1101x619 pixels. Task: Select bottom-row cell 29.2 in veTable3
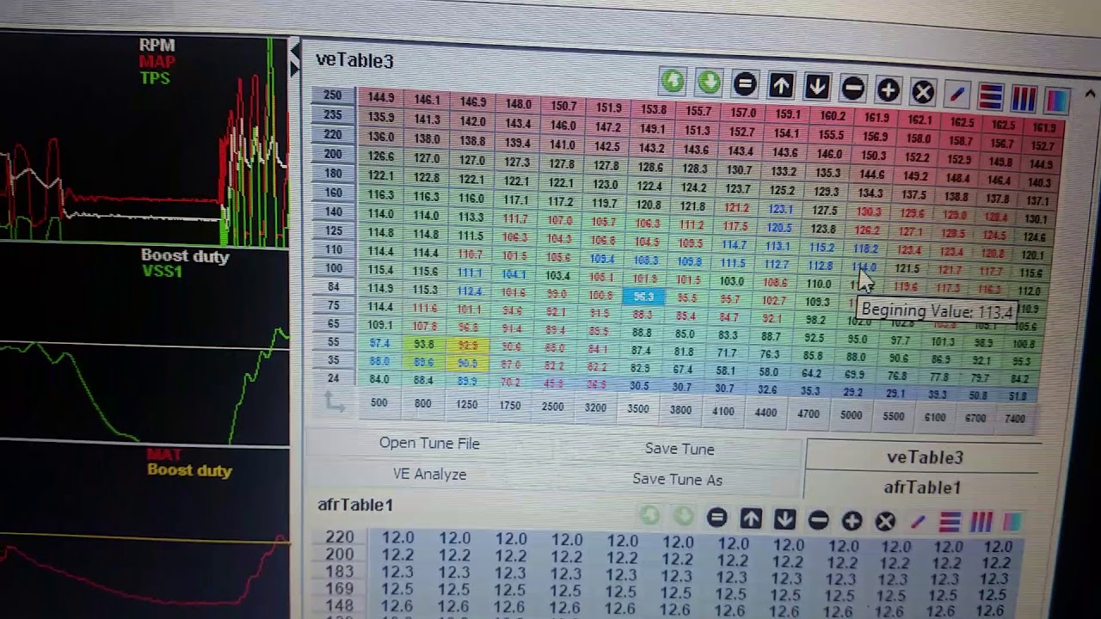pyautogui.click(x=852, y=392)
